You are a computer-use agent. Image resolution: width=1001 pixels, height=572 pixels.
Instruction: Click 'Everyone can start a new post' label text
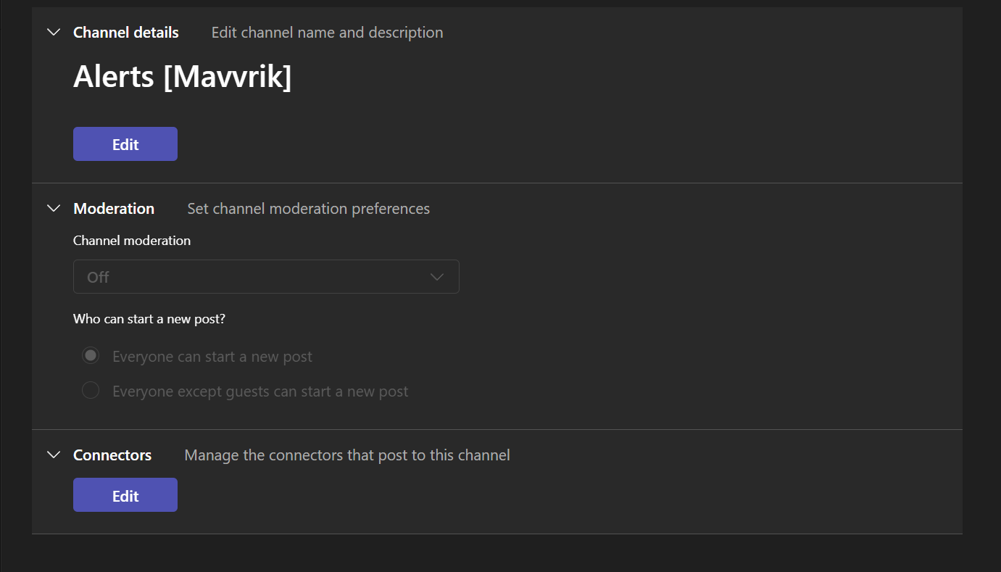212,357
